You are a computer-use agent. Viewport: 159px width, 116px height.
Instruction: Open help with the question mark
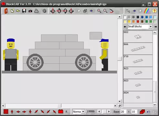point(154,11)
